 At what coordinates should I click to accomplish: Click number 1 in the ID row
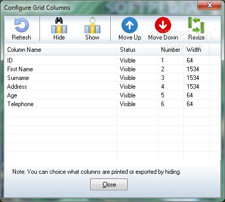point(162,60)
